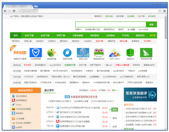Open the pdf转换器 link
Screen dimensions: 169x132
pyautogui.click(x=143, y=71)
